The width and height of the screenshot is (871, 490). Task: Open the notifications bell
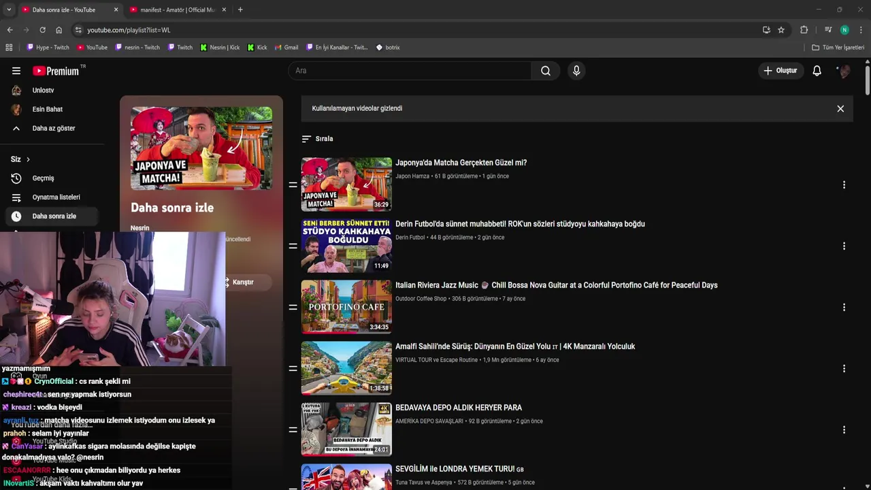pyautogui.click(x=817, y=71)
